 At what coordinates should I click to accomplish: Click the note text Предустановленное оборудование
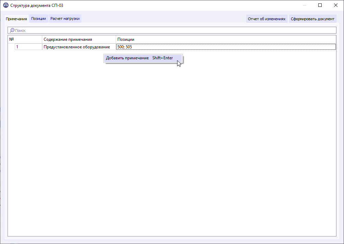pos(78,47)
